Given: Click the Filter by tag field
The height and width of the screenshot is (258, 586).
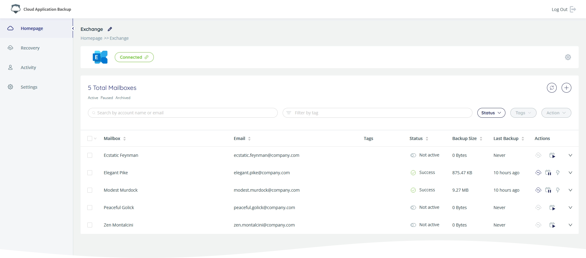Looking at the screenshot, I should (378, 113).
